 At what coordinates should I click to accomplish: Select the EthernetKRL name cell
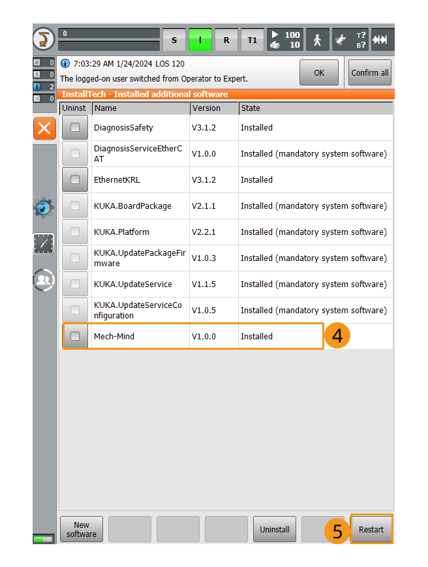click(140, 179)
